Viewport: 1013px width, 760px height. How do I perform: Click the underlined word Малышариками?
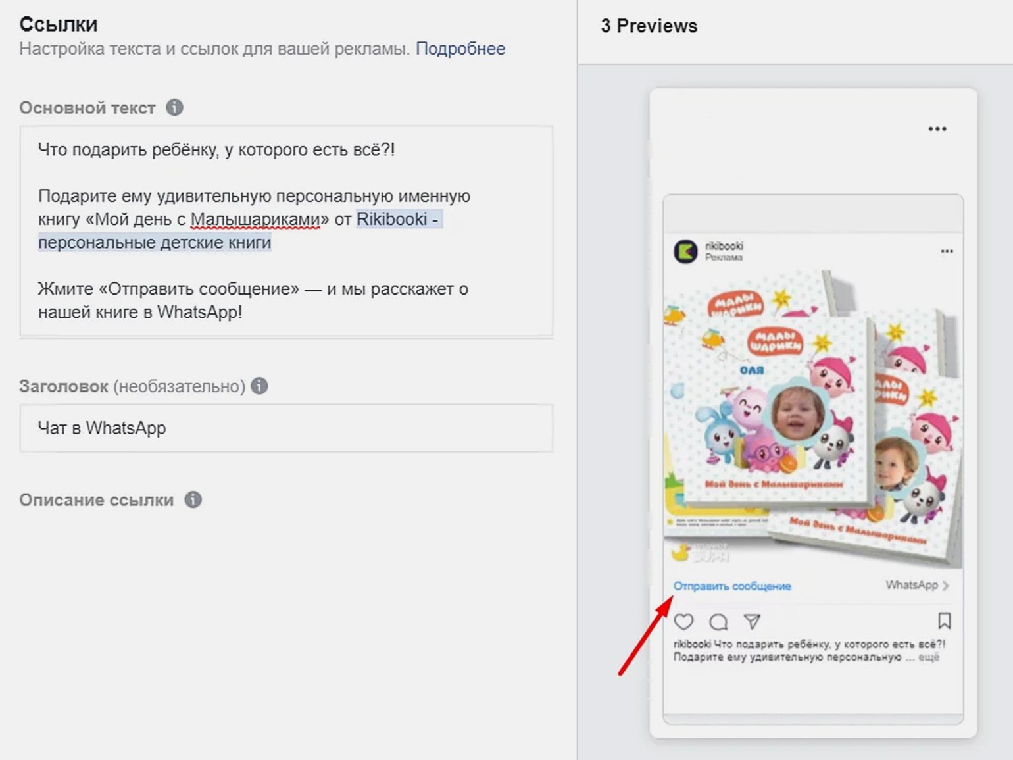[255, 220]
